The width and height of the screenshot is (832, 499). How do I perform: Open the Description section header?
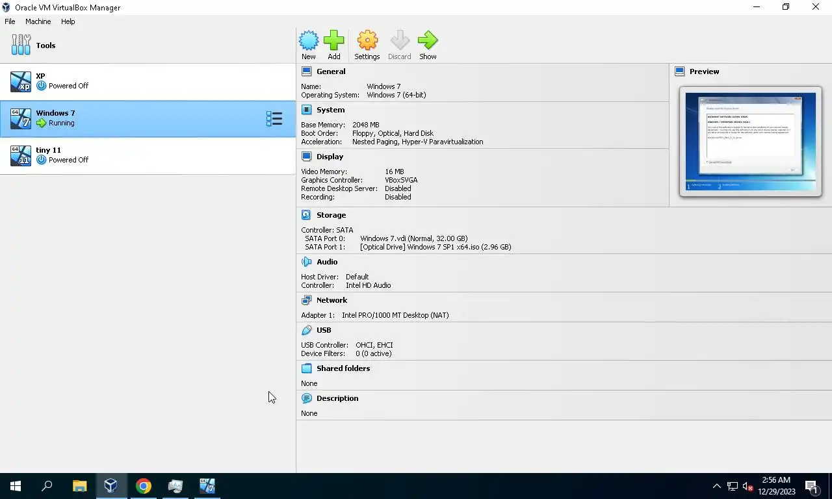click(337, 398)
